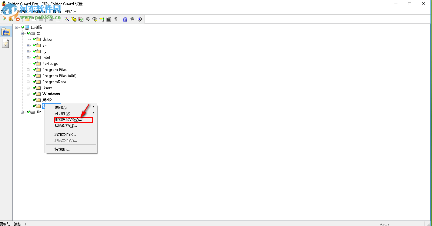432x226 pixels.
Task: Select the ddtwm folder
Action: (x=49, y=39)
